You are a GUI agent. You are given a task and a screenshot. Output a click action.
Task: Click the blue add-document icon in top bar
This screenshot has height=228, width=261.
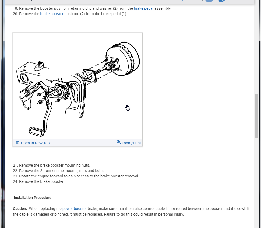[x=221, y=1]
